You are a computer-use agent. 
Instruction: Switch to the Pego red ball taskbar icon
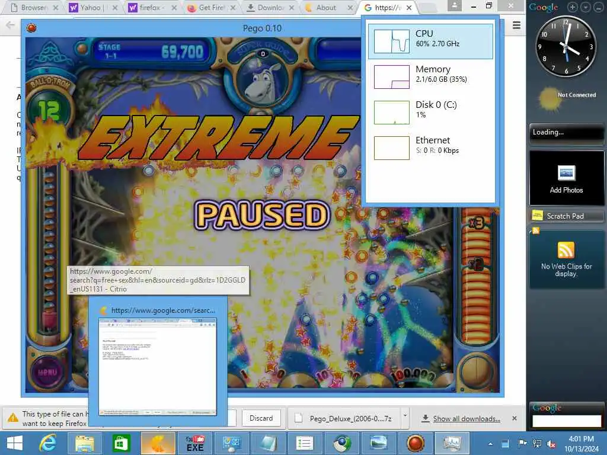coord(415,443)
